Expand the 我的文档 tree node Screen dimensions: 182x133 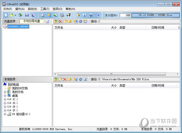[x=5, y=92]
